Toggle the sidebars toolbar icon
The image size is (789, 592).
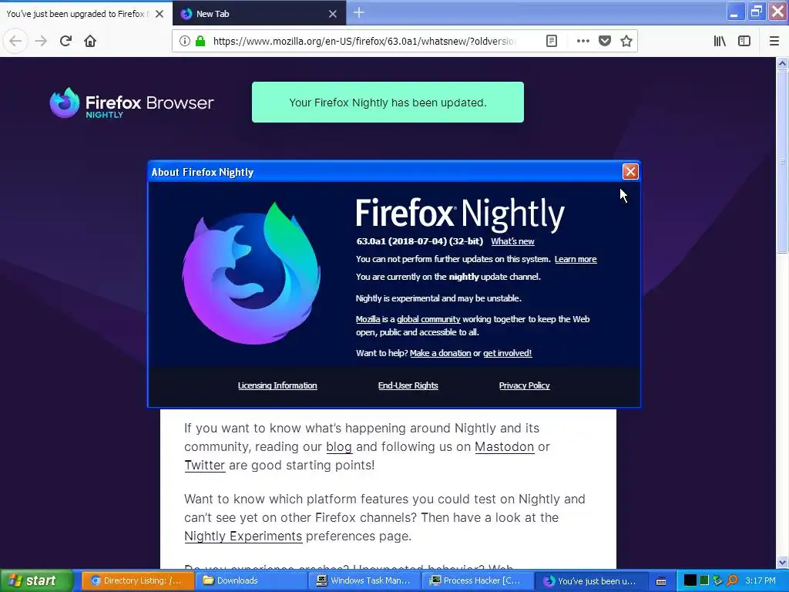[x=744, y=41]
